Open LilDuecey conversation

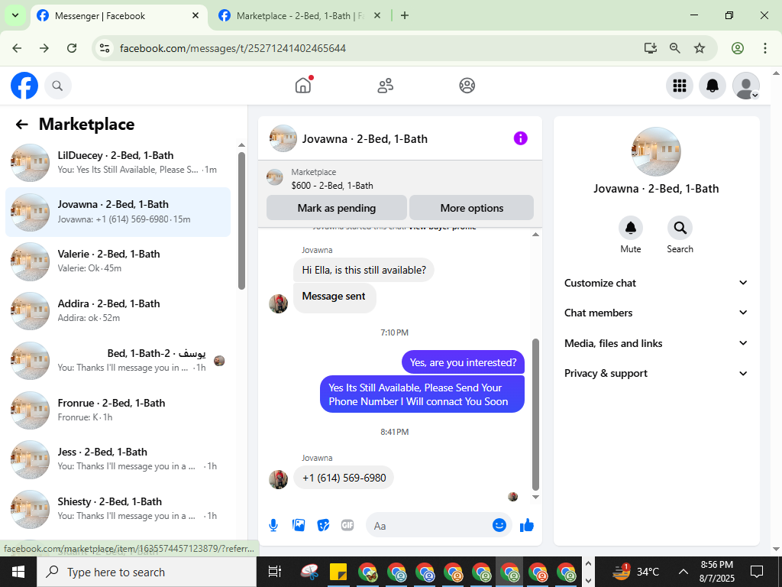118,162
